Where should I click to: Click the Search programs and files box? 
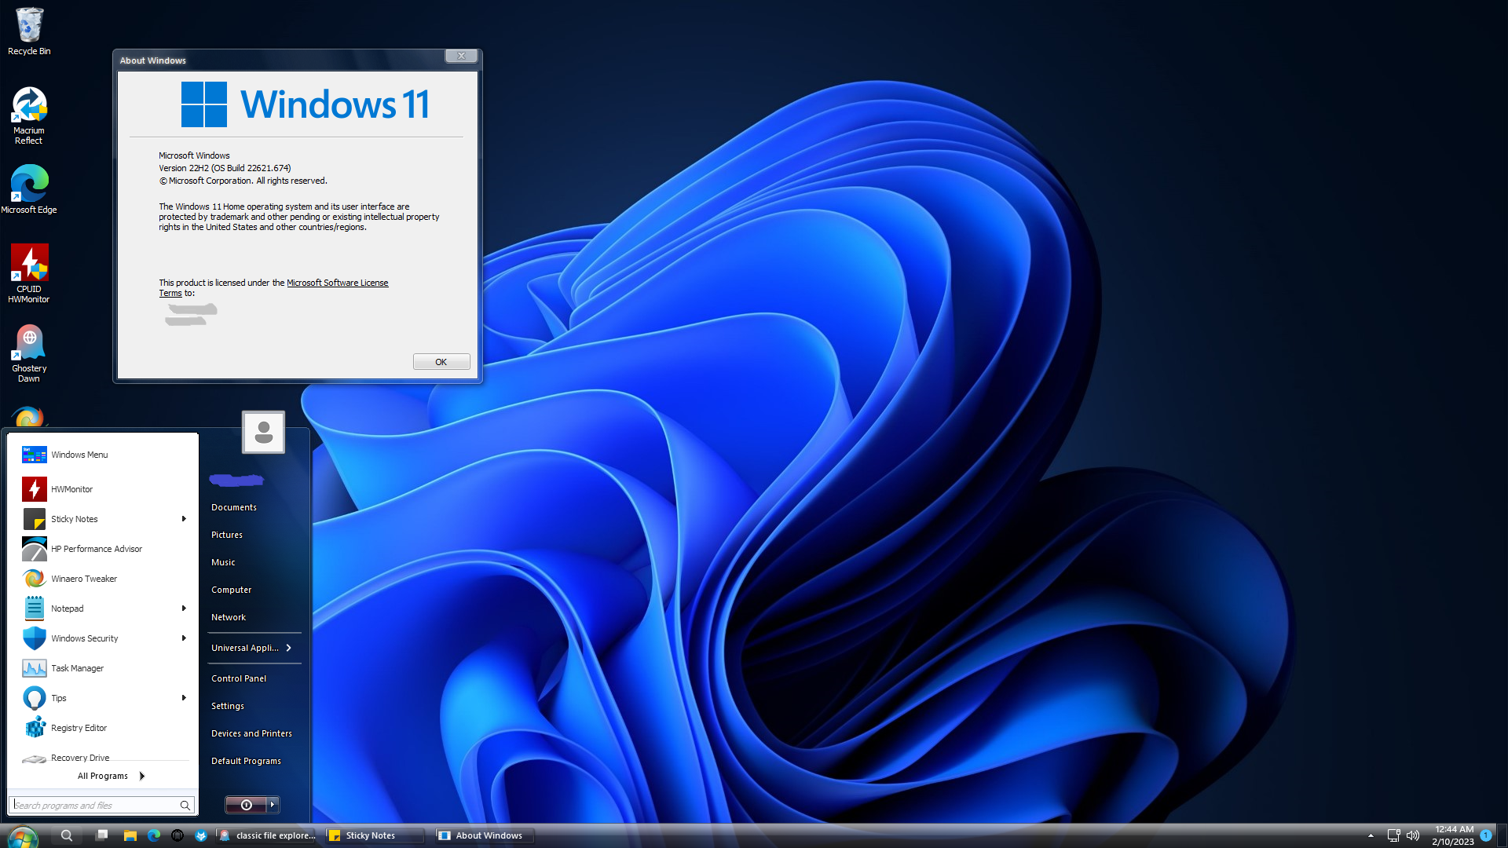click(94, 805)
